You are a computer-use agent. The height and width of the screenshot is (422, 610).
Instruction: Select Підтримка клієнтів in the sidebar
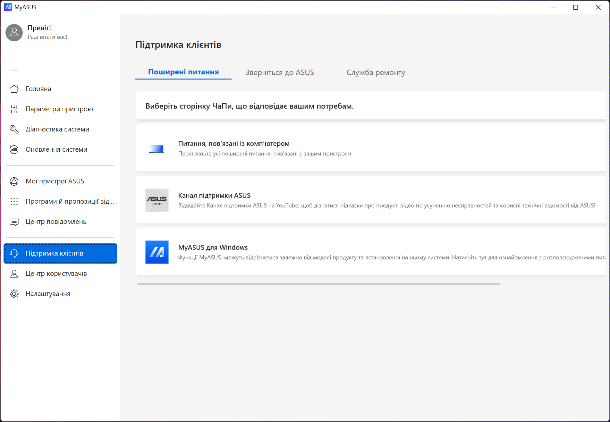[60, 253]
